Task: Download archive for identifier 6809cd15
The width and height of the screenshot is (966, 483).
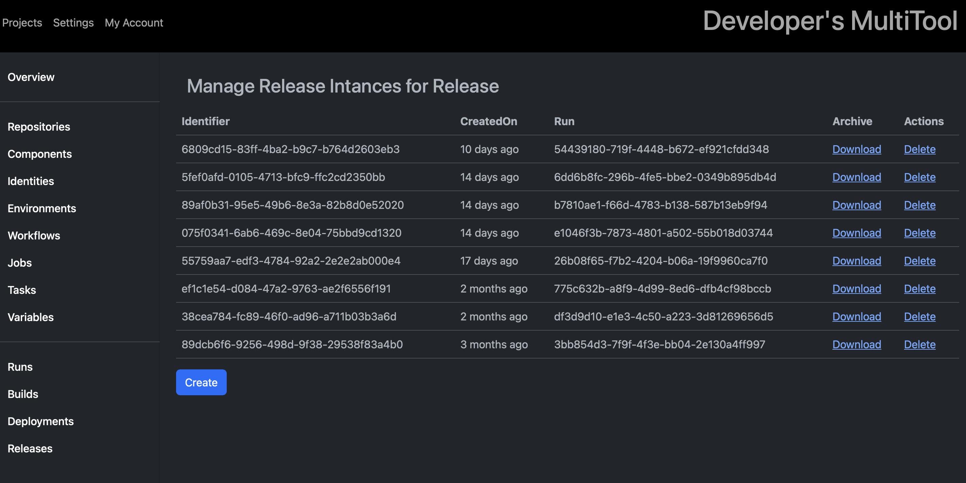Action: click(857, 149)
